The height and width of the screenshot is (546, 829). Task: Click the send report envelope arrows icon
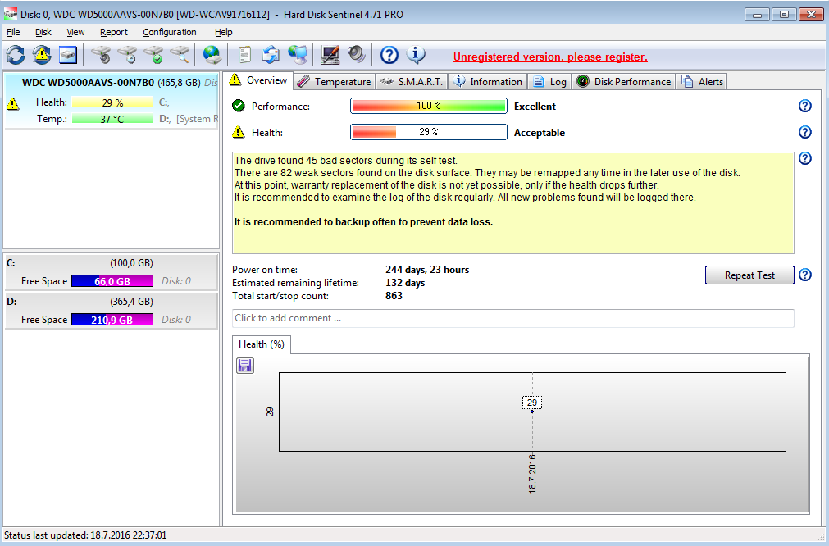click(271, 54)
